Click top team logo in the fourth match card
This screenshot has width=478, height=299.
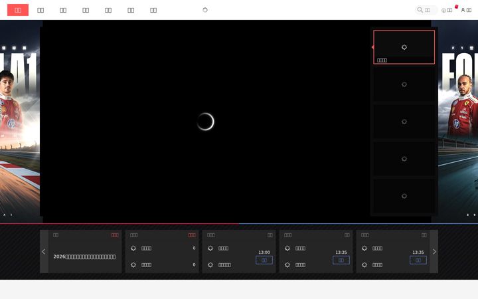(287, 248)
